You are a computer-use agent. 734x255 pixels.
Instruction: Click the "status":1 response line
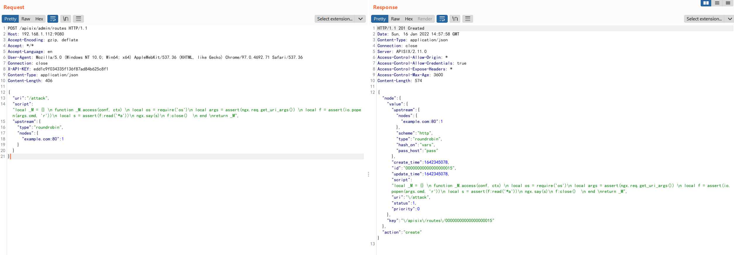404,203
